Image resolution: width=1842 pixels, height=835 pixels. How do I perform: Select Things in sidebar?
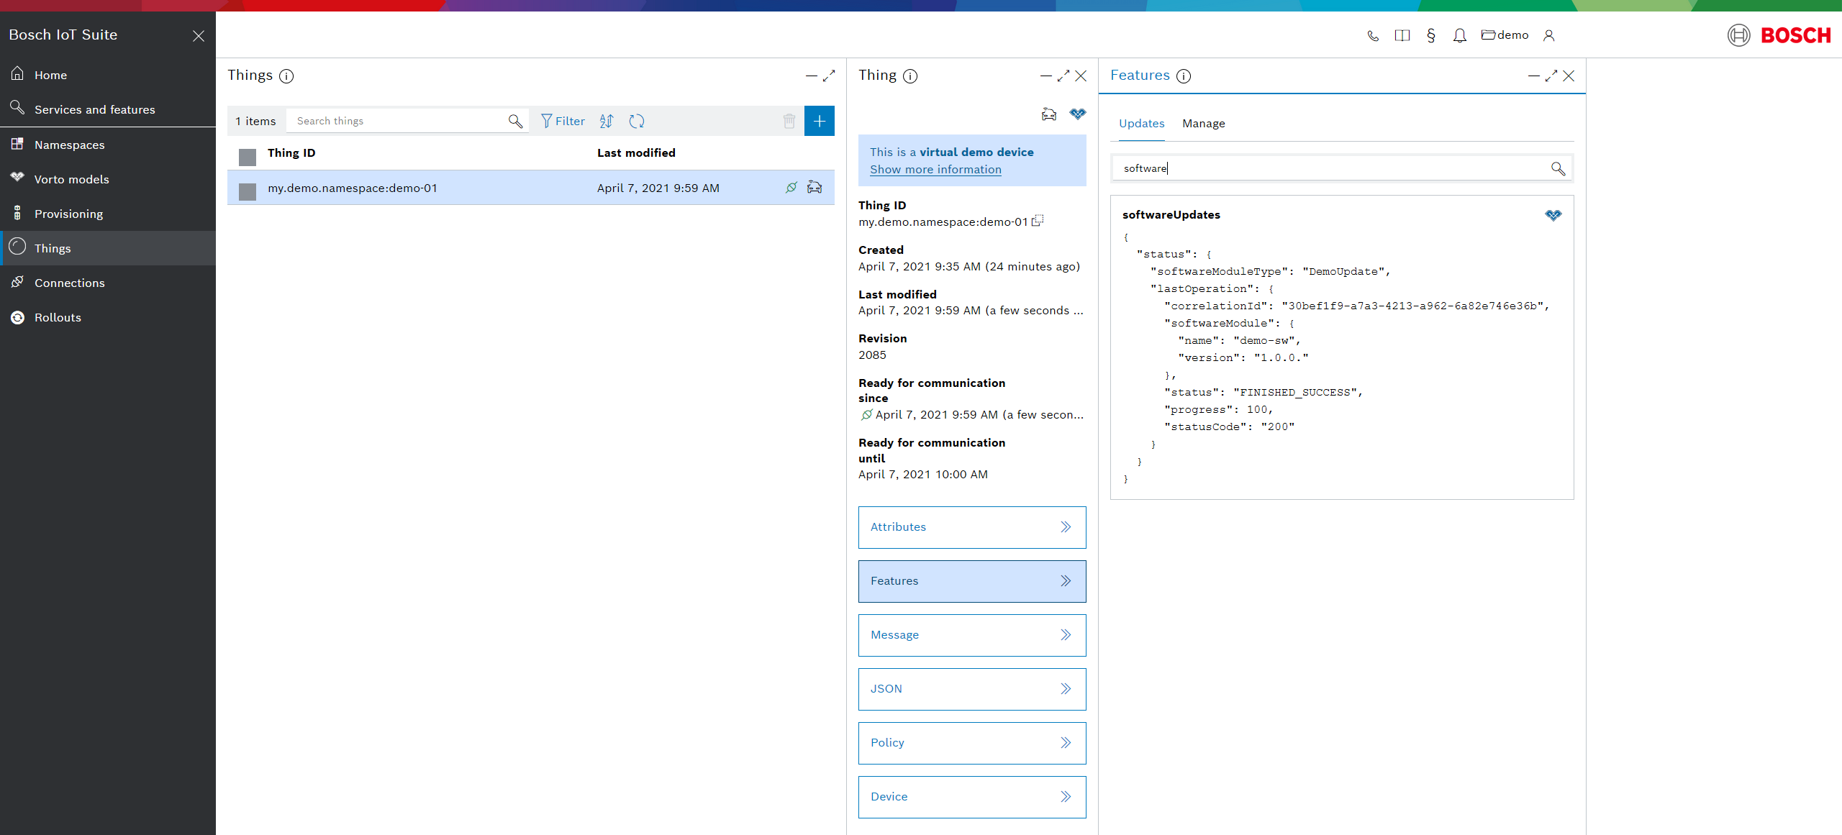[108, 248]
